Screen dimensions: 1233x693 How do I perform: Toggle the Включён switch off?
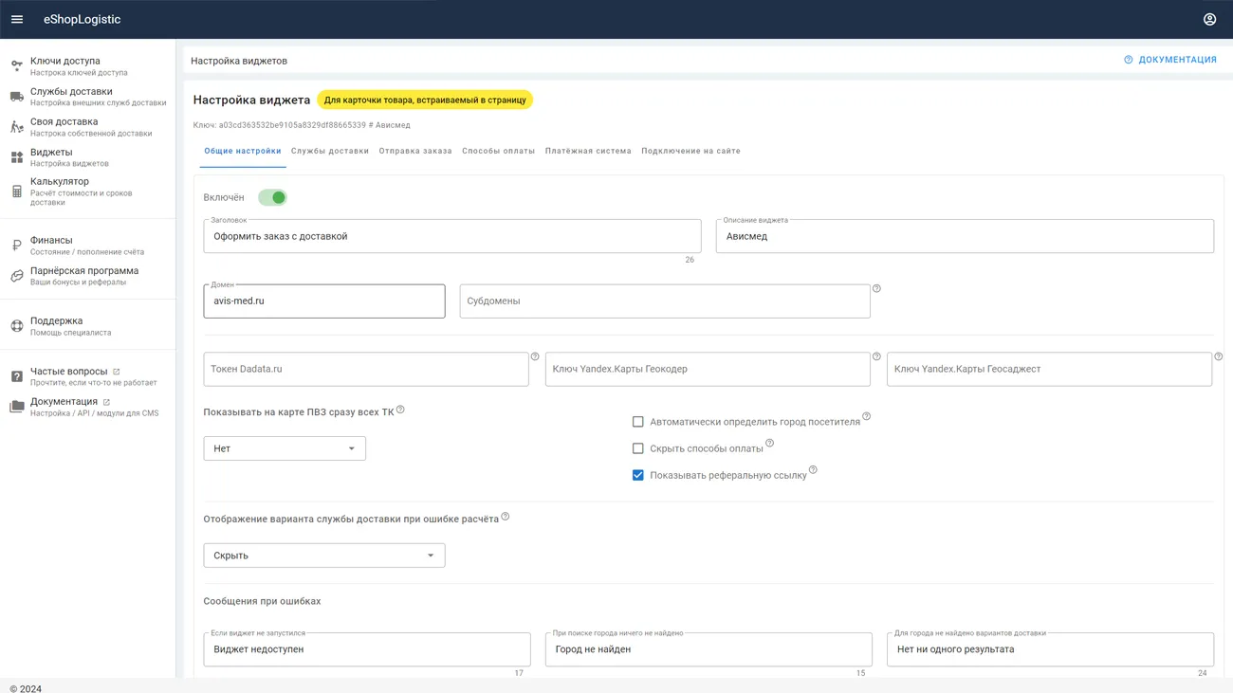point(272,197)
